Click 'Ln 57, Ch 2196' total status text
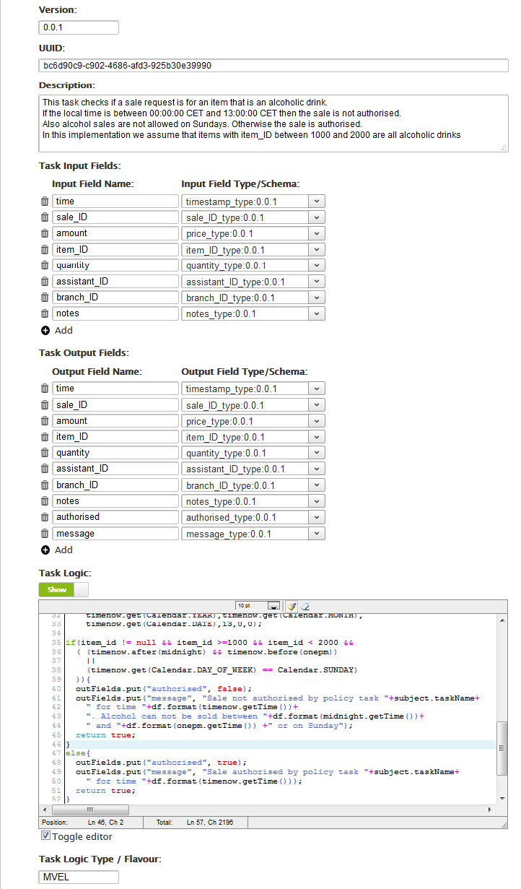Screen dimensions: 521x889 click(x=210, y=823)
